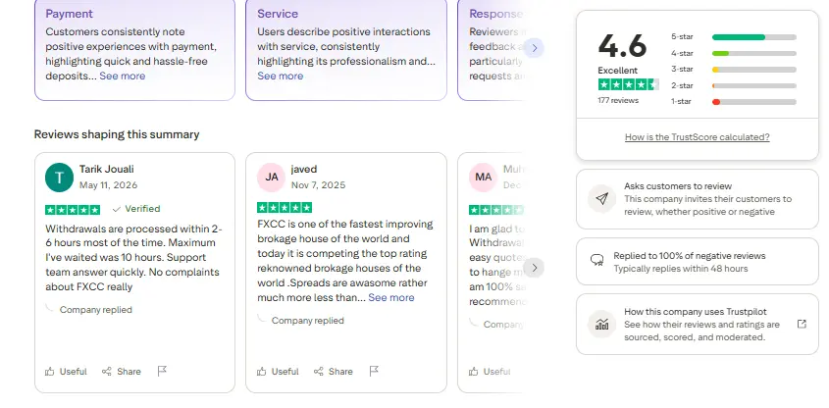Click the flag icon on Tarik Jouali's review
Screen dimensions: 829x408
tap(162, 371)
